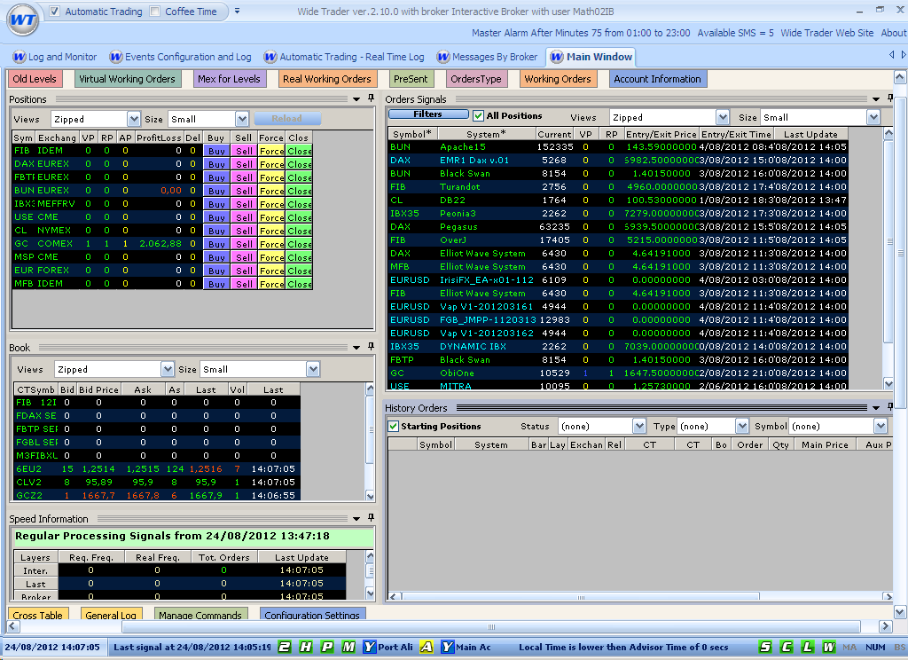Click the green H status bar icon
This screenshot has width=908, height=660.
[x=306, y=647]
